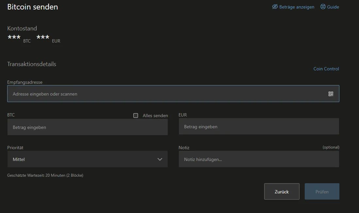The width and height of the screenshot is (359, 213).
Task: Open the Guide text link
Action: pyautogui.click(x=333, y=7)
